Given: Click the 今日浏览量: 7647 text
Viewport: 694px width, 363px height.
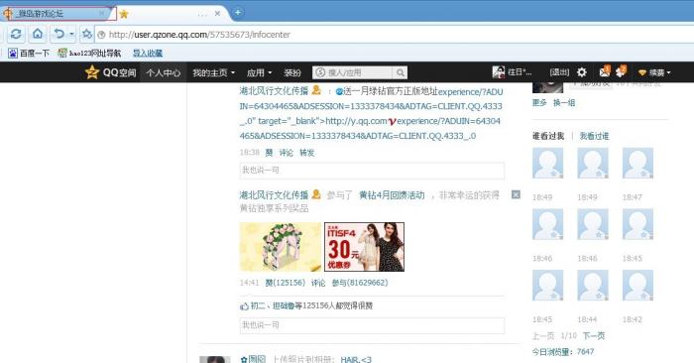Looking at the screenshot, I should (563, 352).
